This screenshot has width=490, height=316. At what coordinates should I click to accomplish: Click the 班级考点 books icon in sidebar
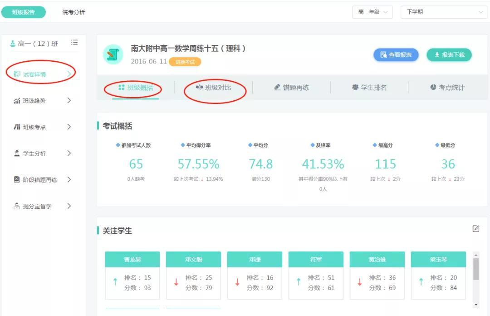coord(17,127)
